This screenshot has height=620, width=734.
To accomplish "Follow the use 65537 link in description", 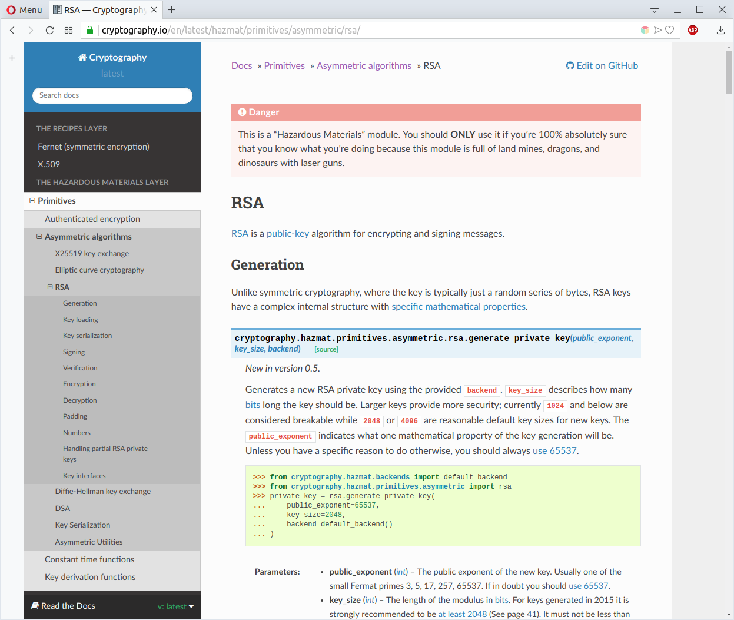I will click(x=554, y=451).
